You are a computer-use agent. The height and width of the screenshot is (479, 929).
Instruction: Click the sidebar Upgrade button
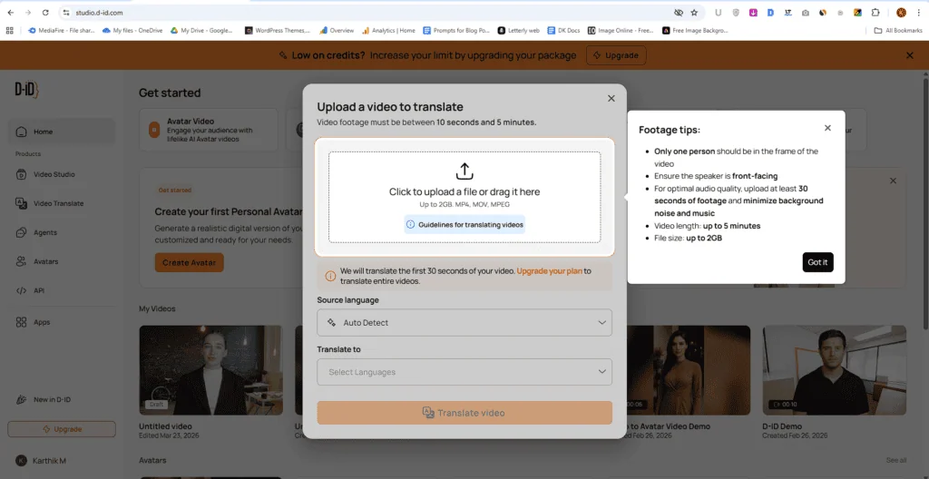[x=62, y=428]
